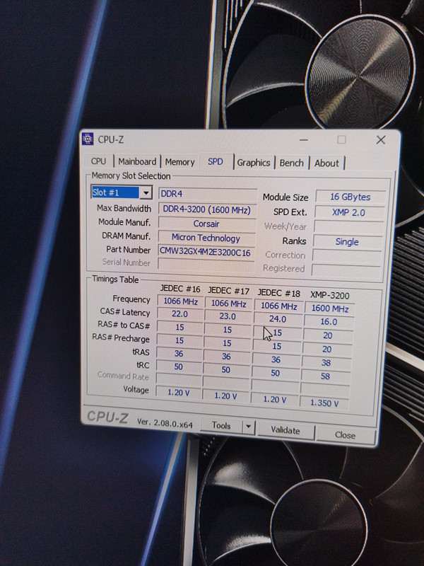424x566 pixels.
Task: Click the empty Week/Year field
Action: [x=348, y=227]
